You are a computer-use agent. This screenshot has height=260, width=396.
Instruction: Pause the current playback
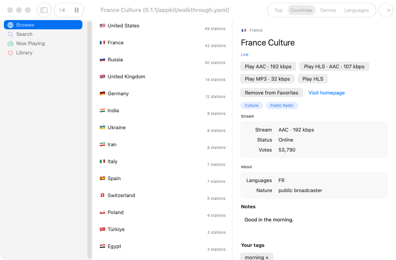coord(77,10)
